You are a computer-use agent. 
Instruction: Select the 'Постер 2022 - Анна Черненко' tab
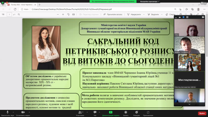[x=21, y=5]
